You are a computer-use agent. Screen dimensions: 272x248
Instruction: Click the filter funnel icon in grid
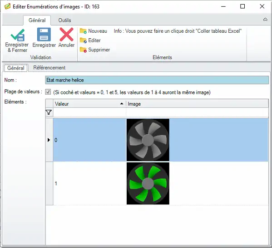point(49,112)
